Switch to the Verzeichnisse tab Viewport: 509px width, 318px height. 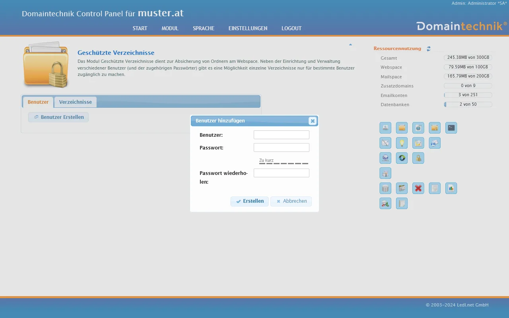coord(75,102)
